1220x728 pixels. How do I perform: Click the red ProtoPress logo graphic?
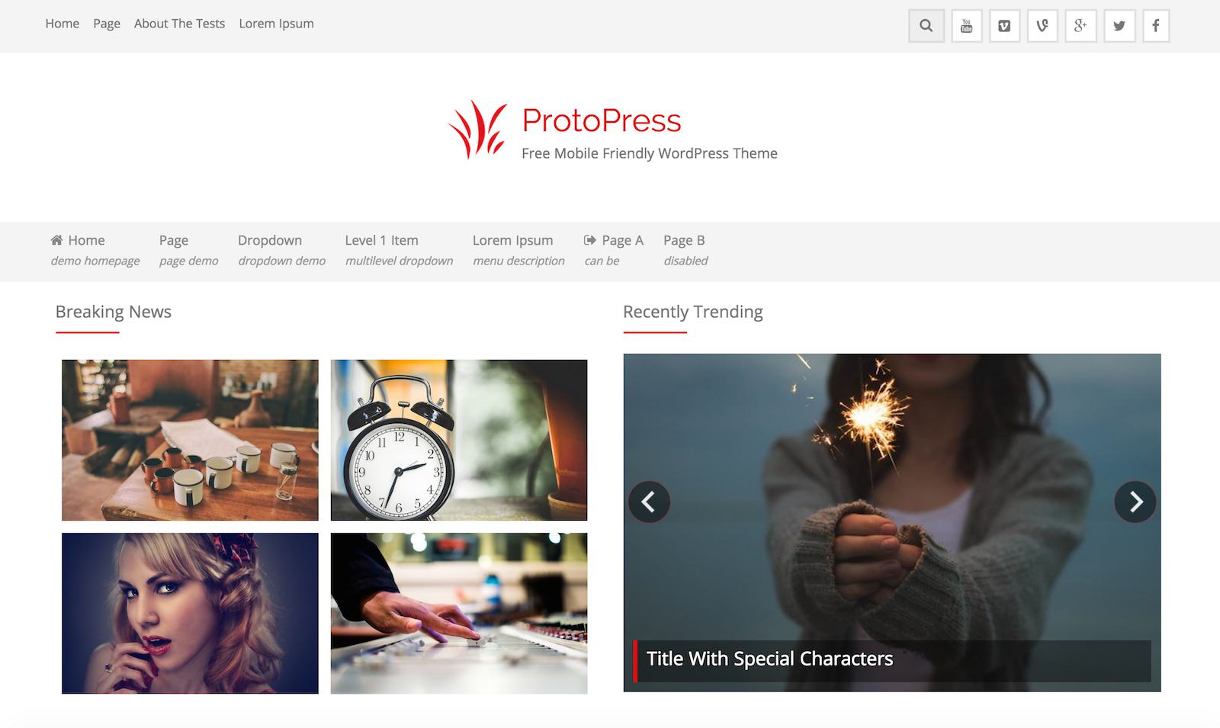477,130
